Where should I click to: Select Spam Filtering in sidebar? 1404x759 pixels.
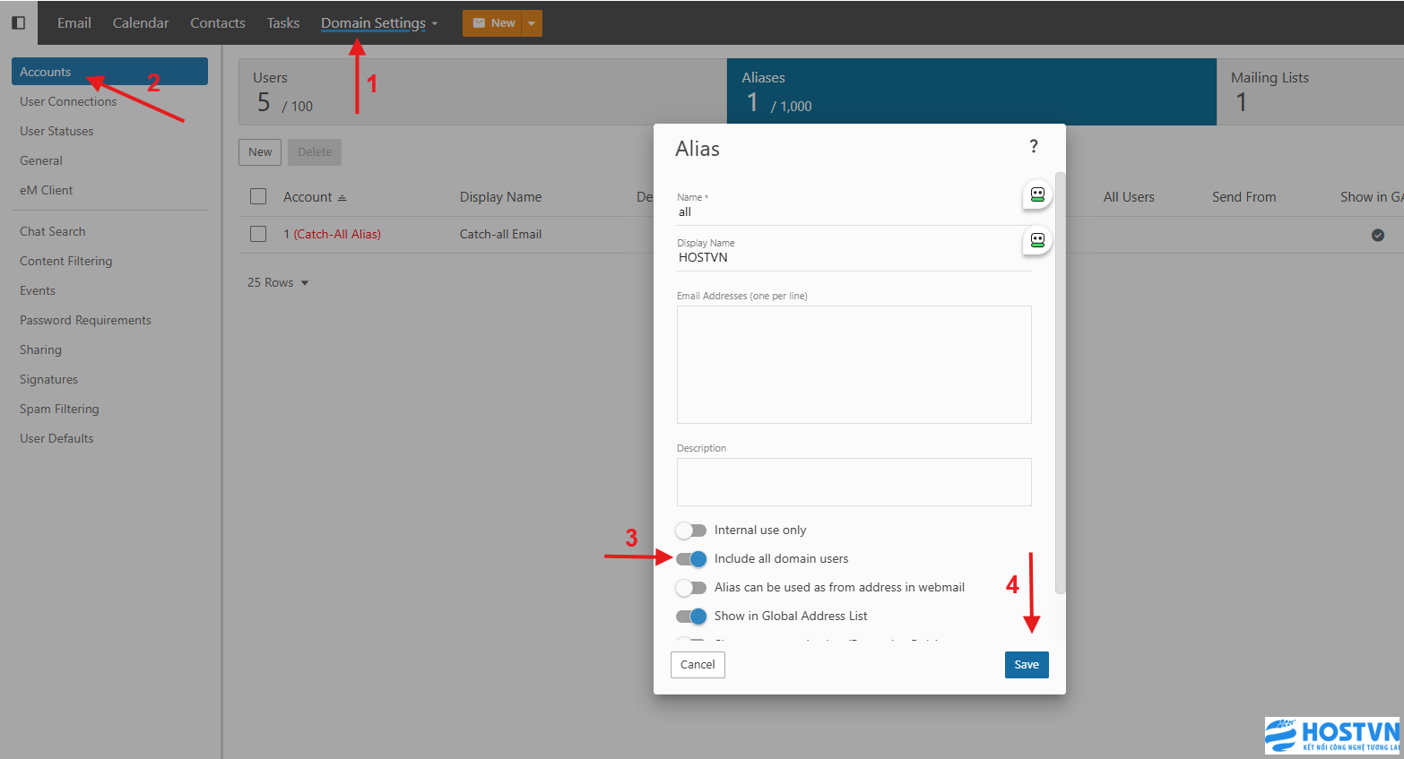click(x=59, y=409)
